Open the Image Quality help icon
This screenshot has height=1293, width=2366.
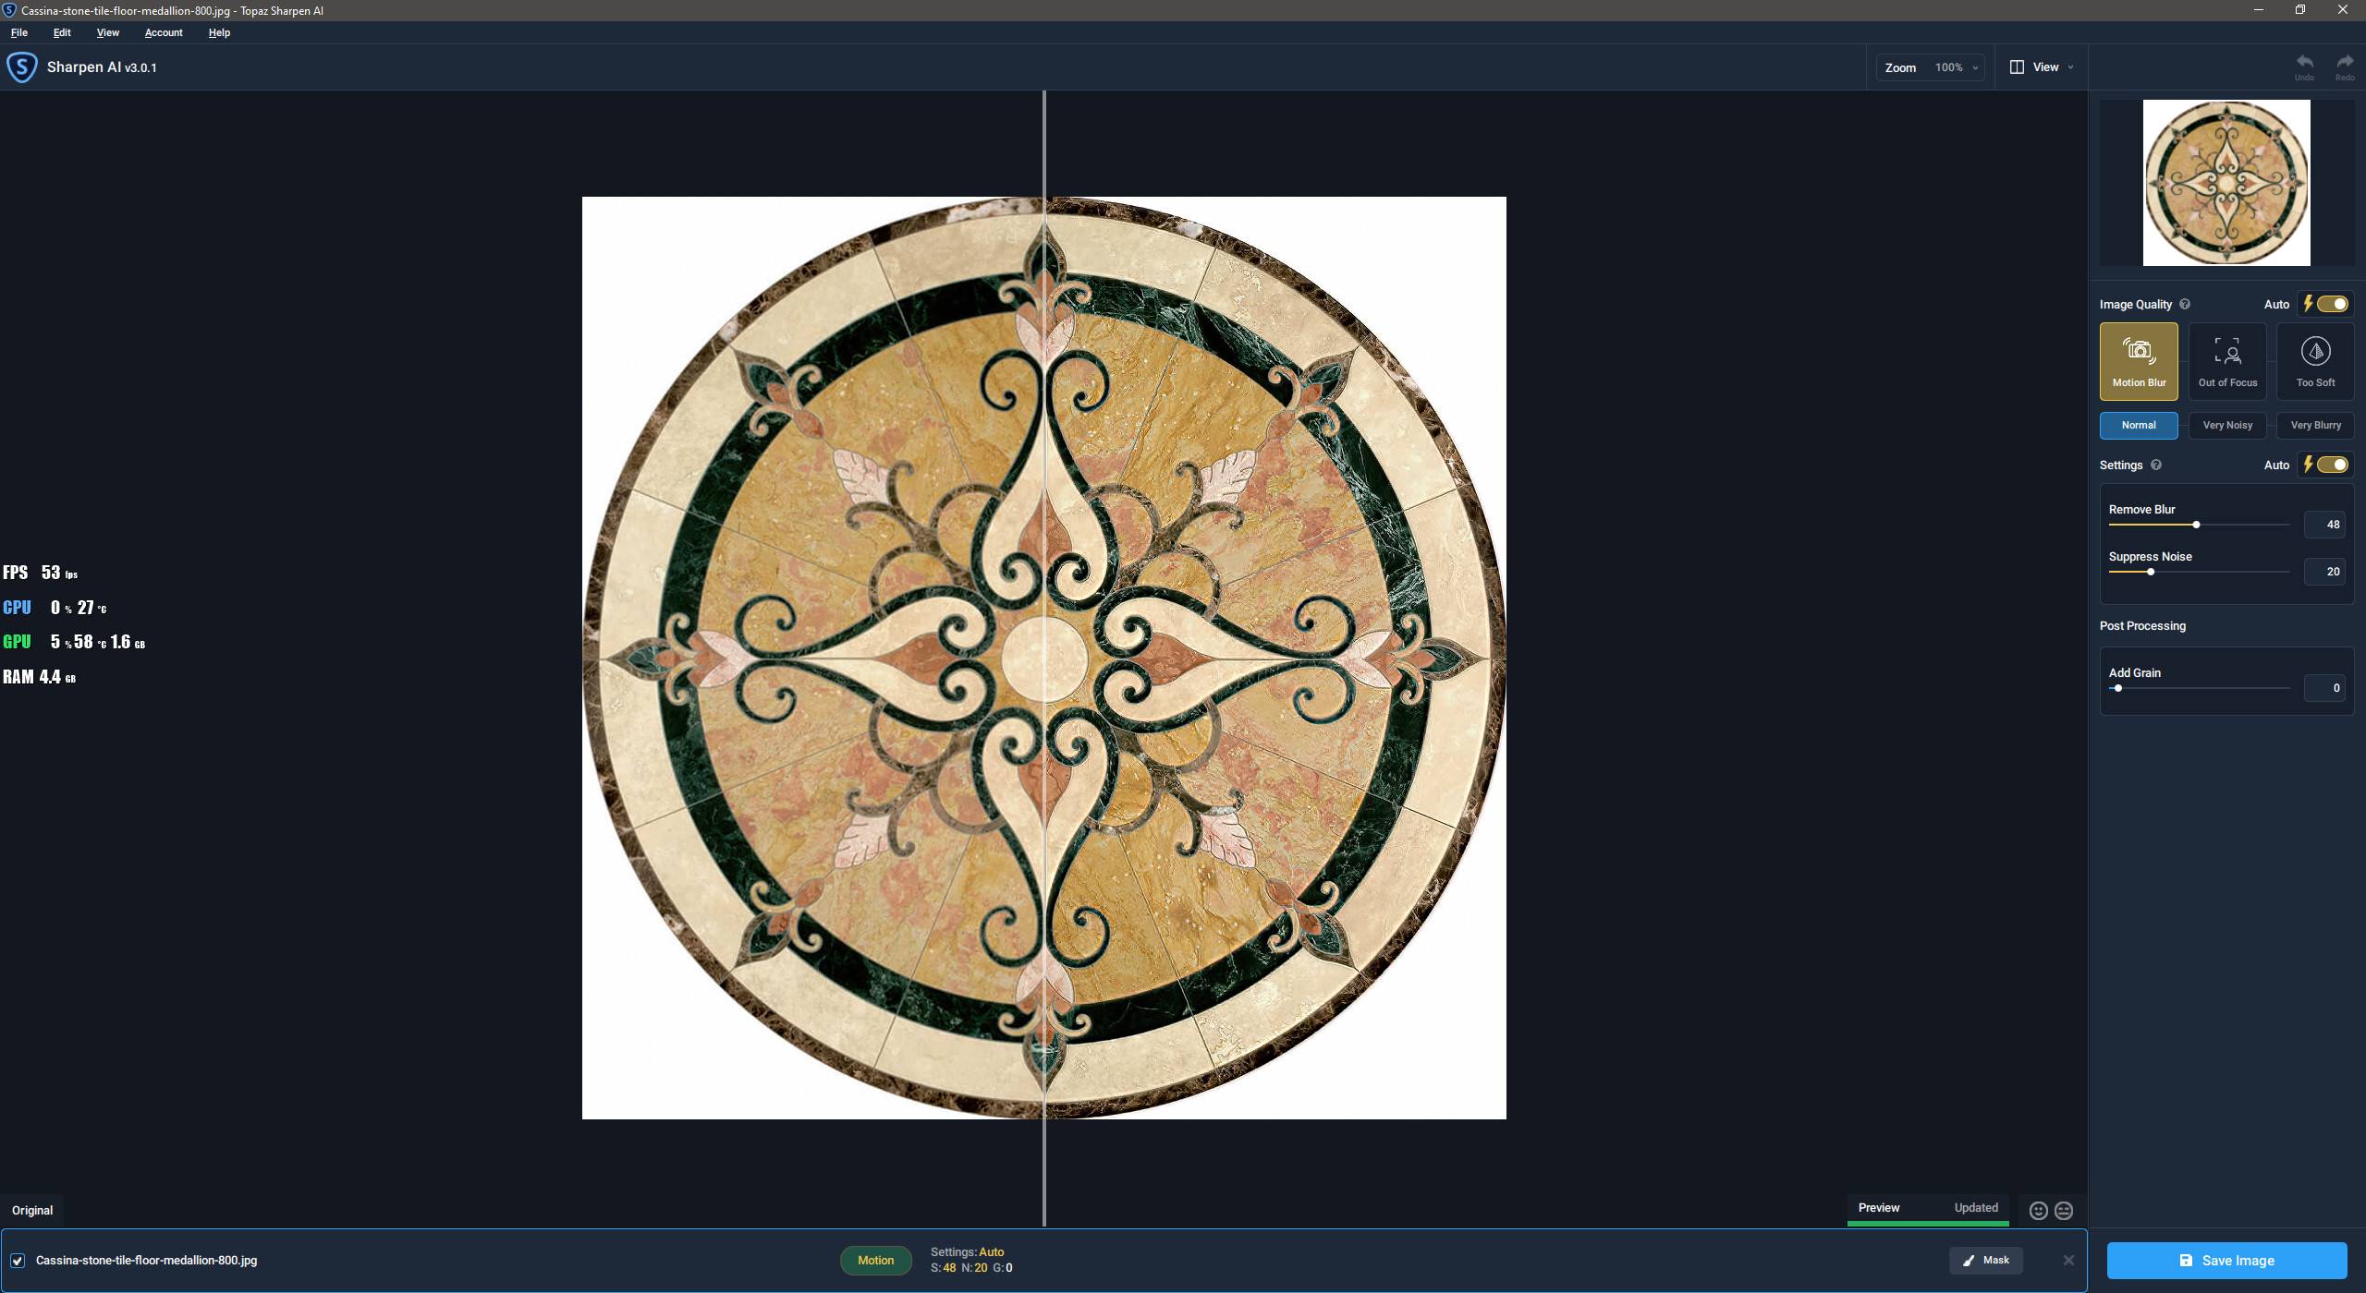pyautogui.click(x=2185, y=304)
